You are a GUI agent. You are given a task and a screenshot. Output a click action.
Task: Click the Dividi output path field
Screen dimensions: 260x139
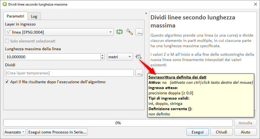click(69, 73)
